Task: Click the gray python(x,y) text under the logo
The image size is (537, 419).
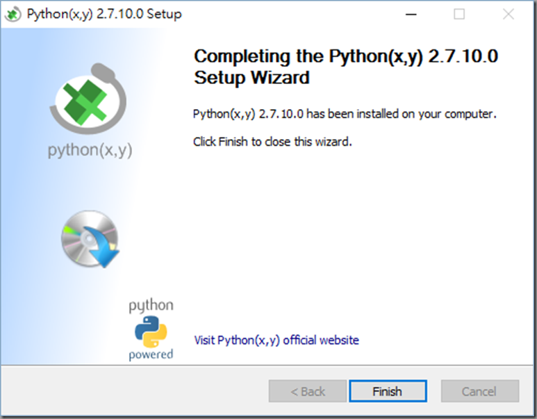Action: (x=90, y=150)
